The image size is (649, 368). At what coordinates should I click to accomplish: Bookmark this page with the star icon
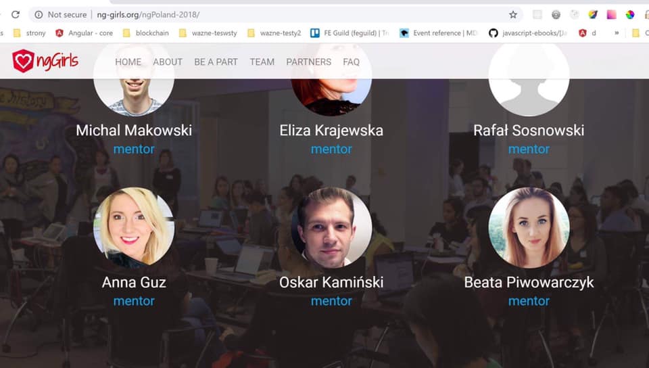click(x=513, y=14)
